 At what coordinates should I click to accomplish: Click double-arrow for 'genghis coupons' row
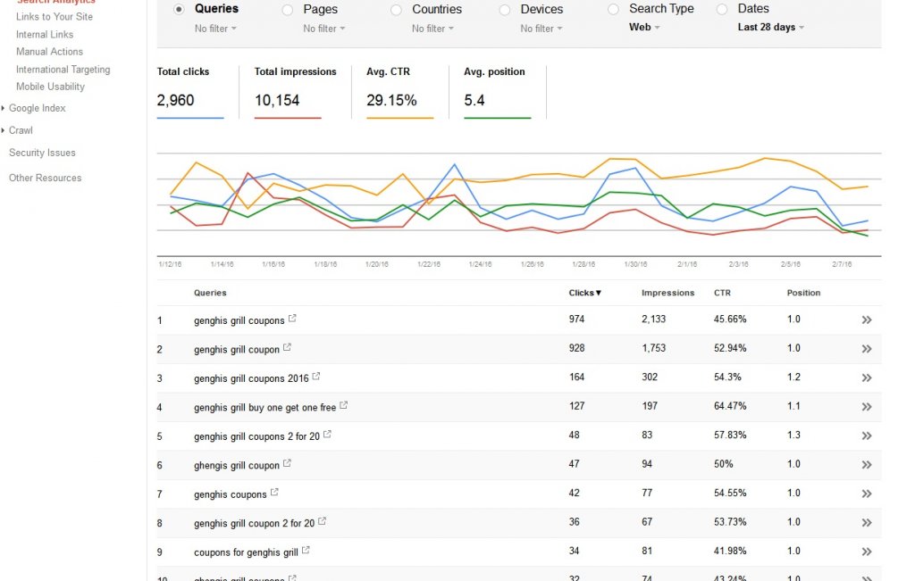coord(867,494)
